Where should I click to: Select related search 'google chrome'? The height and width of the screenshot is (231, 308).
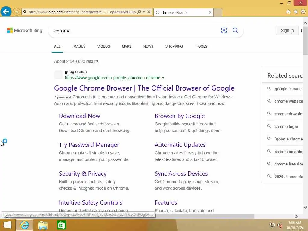286,89
